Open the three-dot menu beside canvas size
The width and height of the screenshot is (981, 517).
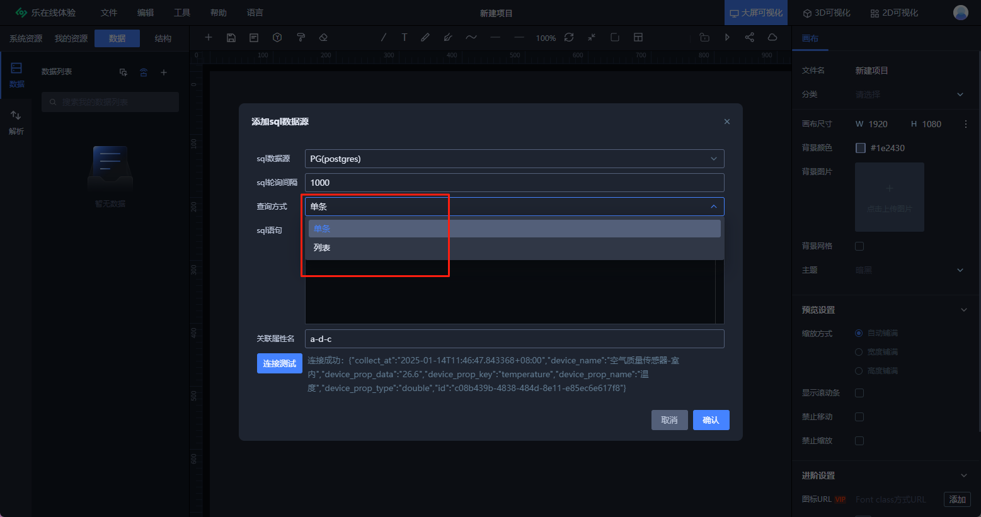click(x=966, y=124)
